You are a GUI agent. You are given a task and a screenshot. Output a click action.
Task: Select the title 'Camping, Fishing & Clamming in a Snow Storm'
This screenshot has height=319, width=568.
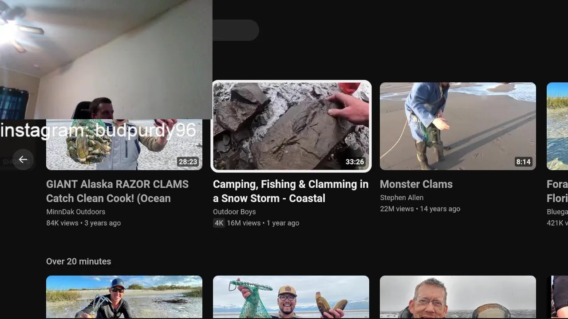(291, 191)
